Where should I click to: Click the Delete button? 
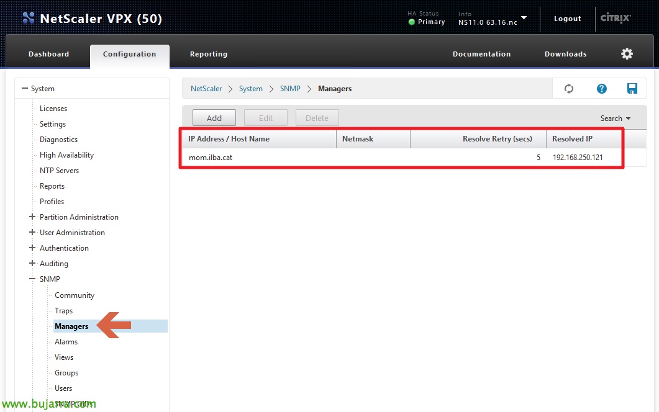coord(317,118)
